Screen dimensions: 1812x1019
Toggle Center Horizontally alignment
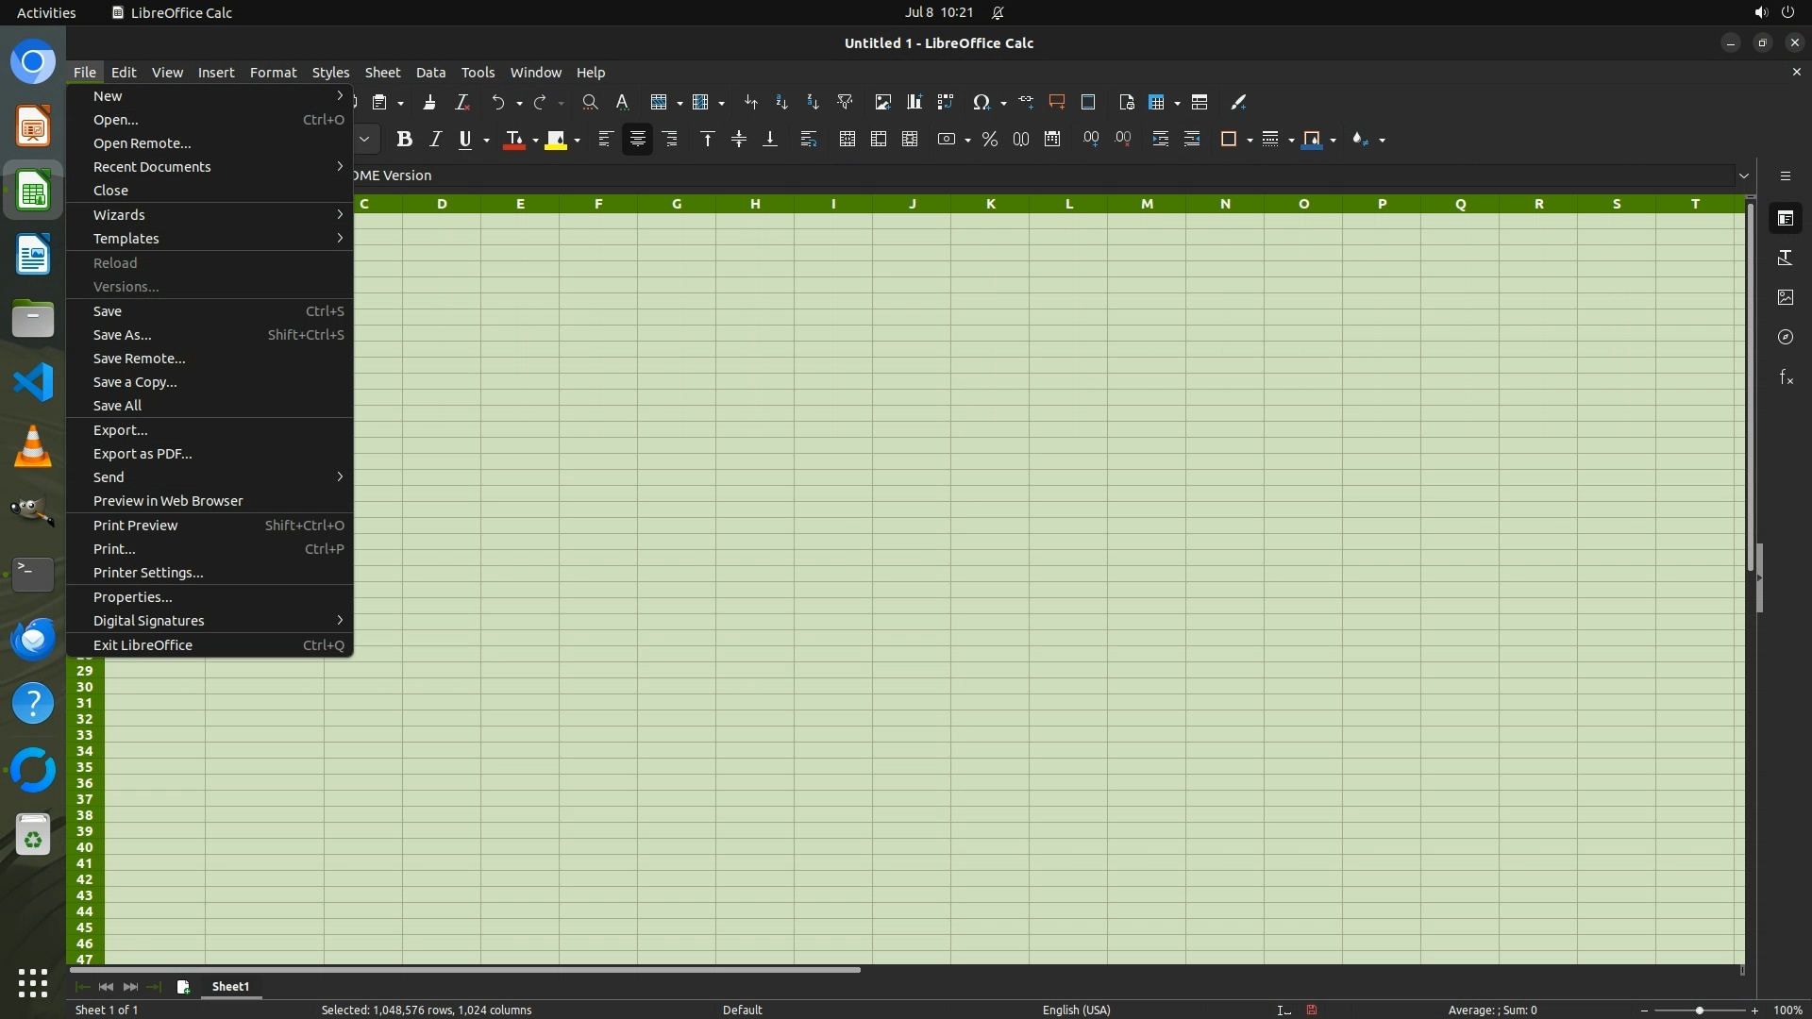click(637, 140)
